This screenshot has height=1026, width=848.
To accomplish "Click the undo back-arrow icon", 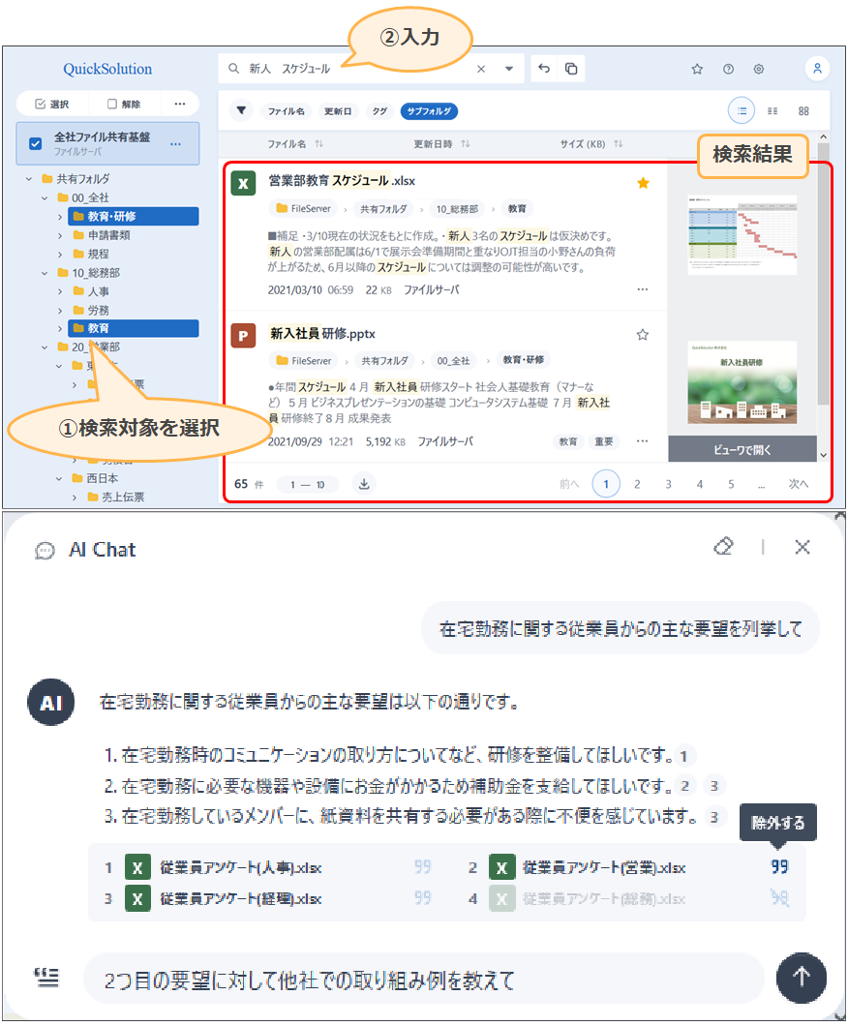I will [x=544, y=68].
